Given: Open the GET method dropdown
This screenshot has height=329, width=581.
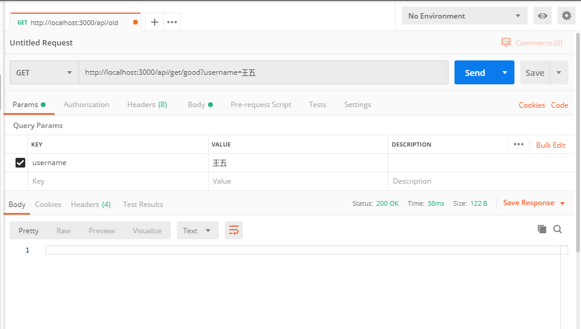Looking at the screenshot, I should point(44,72).
